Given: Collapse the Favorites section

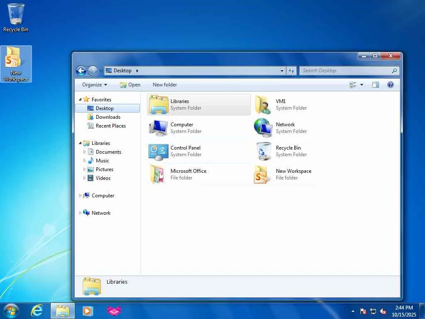Looking at the screenshot, I should pyautogui.click(x=80, y=100).
